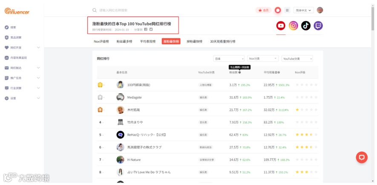Open the chat support bubble
Viewport: 377px width, 185px height.
tap(362, 157)
